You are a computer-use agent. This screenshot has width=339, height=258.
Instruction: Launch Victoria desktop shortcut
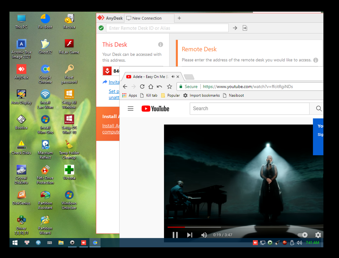point(69,172)
